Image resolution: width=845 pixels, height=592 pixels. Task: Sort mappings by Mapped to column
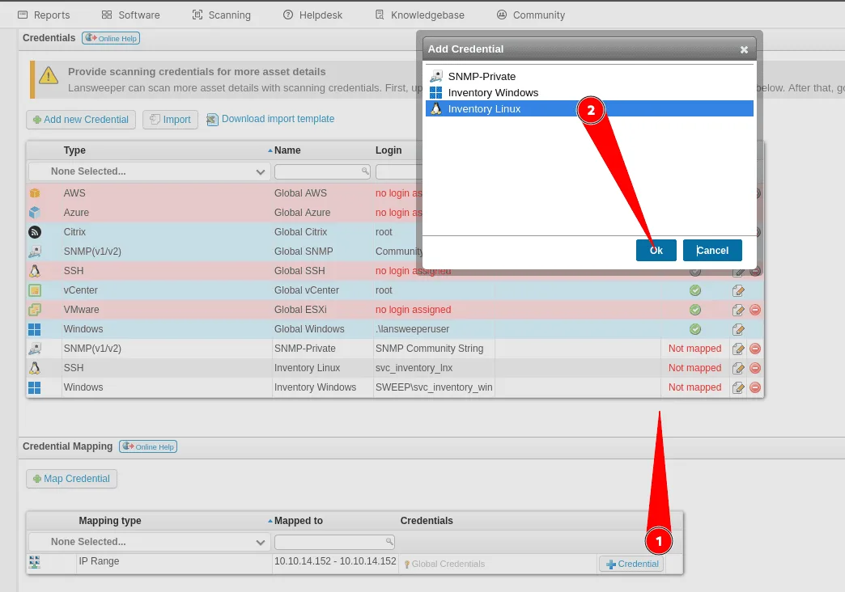[x=298, y=521]
